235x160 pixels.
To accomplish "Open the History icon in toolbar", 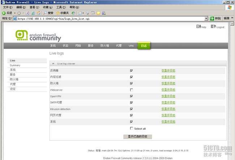I will tap(73, 13).
